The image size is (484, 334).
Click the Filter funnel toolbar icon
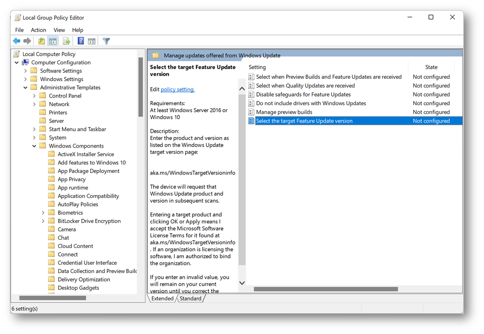107,41
